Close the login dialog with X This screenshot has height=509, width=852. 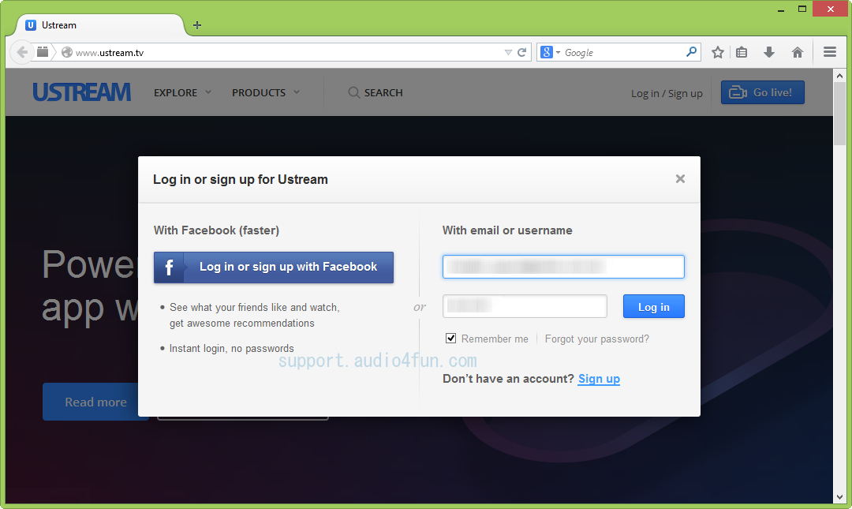point(680,179)
